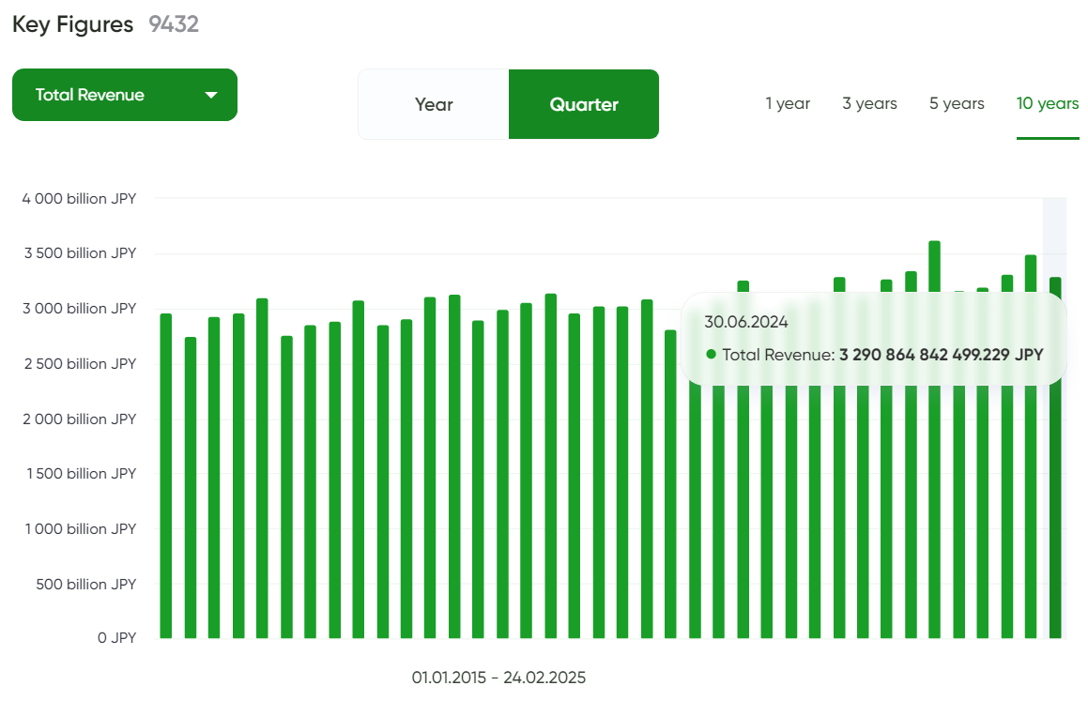1088x701 pixels.
Task: Click the ticker code 9432
Action: (x=174, y=24)
